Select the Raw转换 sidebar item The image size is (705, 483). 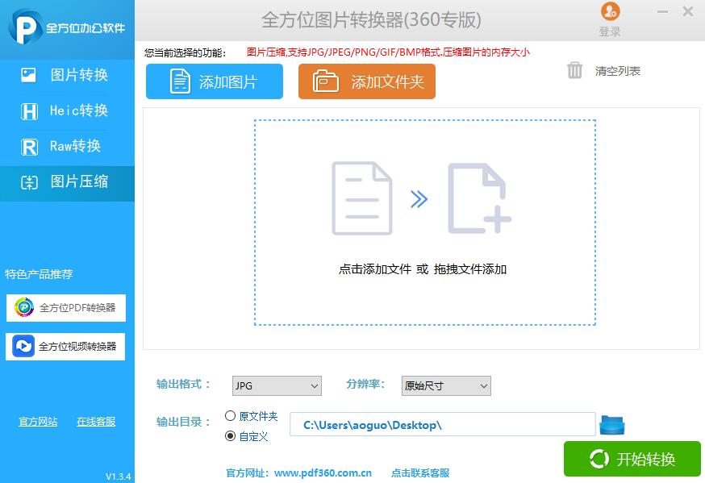[67, 146]
